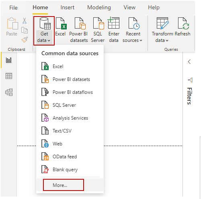The width and height of the screenshot is (201, 199).
Task: Select the Enter data table icon
Action: click(x=114, y=23)
